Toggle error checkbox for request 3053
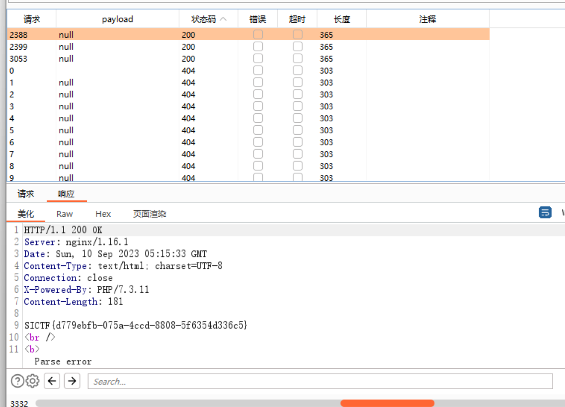Screen dimensions: 565x407 (258, 59)
